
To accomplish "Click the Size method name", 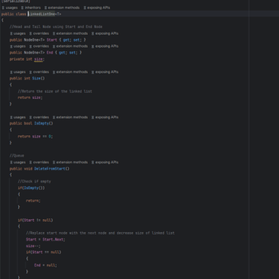I will (x=36, y=79).
